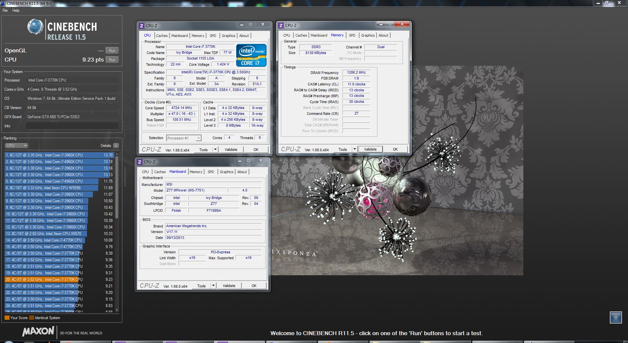Click the DRAM Frequency value 1206.2 MHz
Screen dimensions: 628x343
click(x=356, y=73)
